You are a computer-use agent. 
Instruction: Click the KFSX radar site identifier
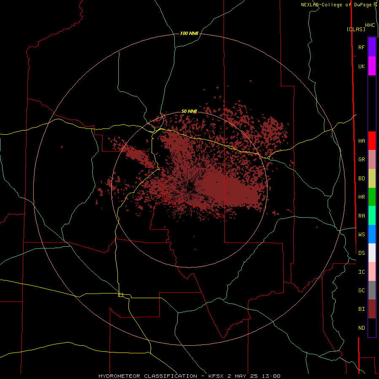pyautogui.click(x=216, y=376)
